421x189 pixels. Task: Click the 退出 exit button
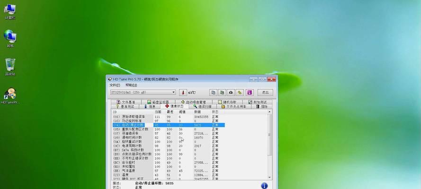265,92
